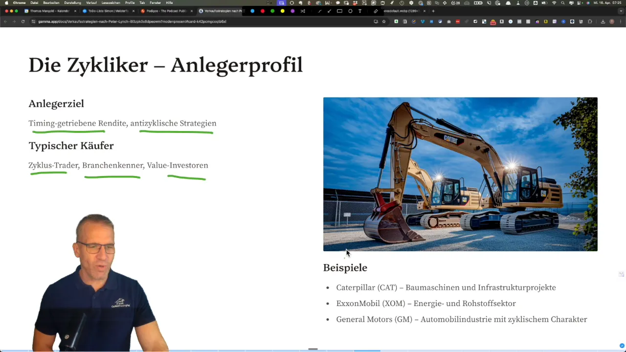Open the Chrome extensions puzzle icon

590,22
